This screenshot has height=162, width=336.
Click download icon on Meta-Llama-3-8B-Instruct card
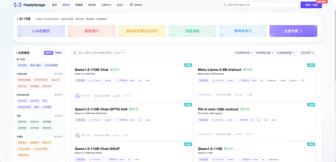click(236, 94)
